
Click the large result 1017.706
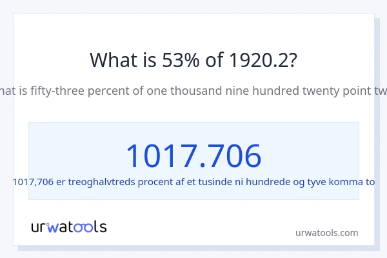[x=193, y=156]
